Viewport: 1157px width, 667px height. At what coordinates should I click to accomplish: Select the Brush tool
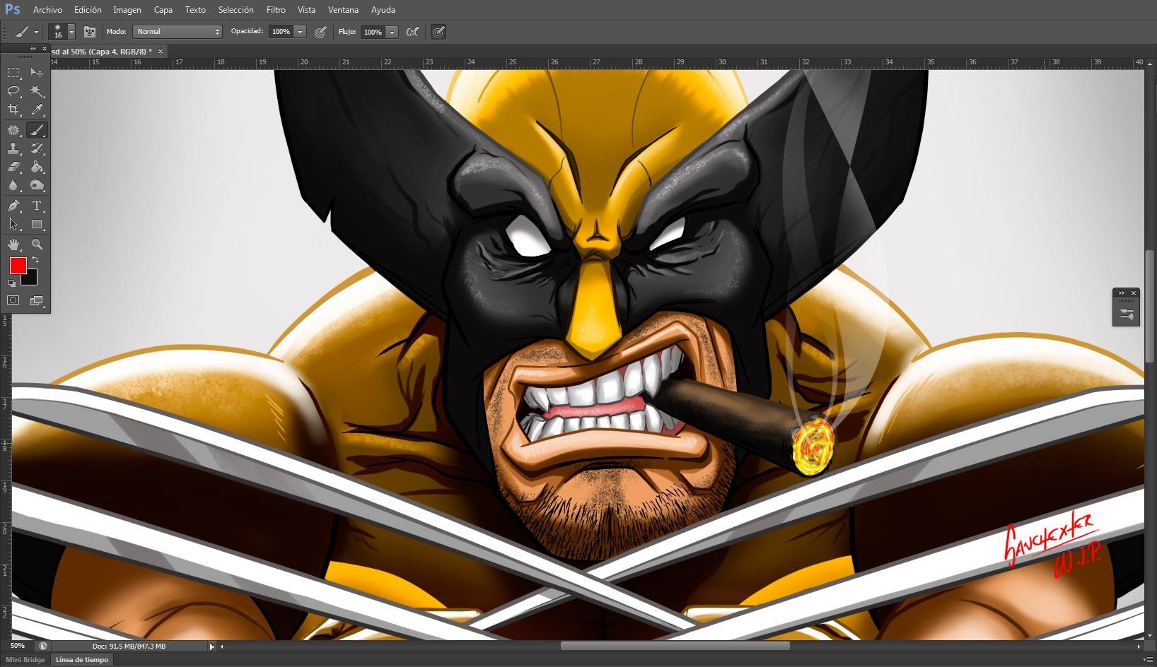tap(37, 130)
